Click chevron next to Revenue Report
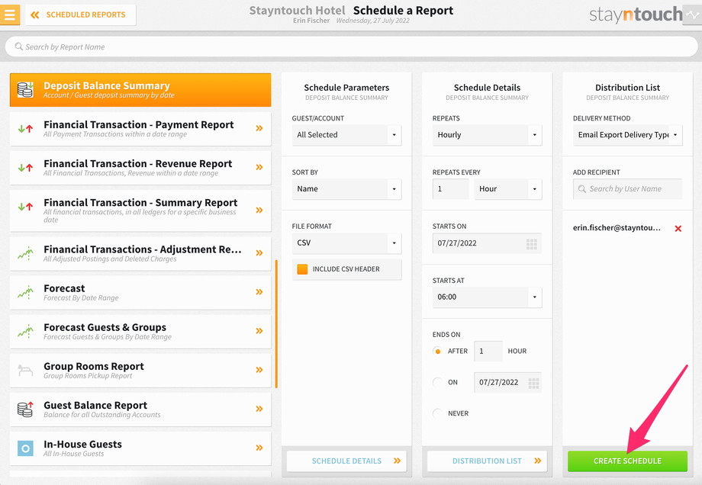 pyautogui.click(x=259, y=167)
